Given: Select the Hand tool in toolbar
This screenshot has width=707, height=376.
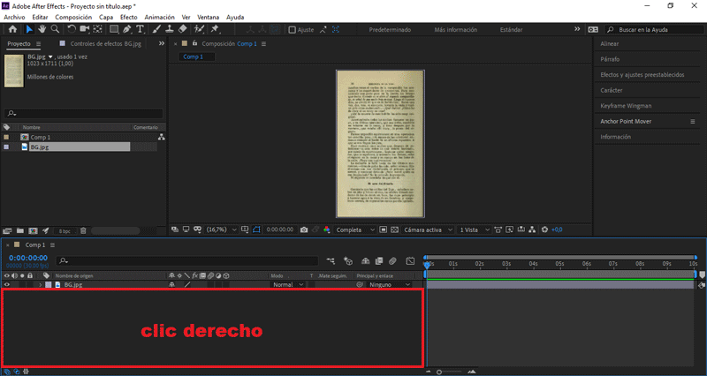Looking at the screenshot, I should pyautogui.click(x=42, y=29).
